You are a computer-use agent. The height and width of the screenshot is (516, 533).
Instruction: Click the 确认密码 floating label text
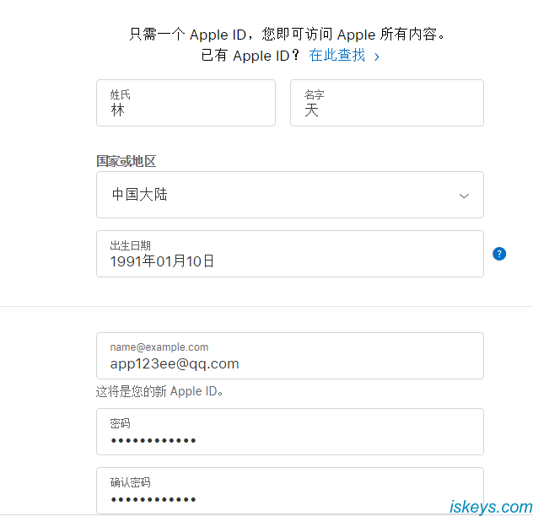click(x=130, y=482)
